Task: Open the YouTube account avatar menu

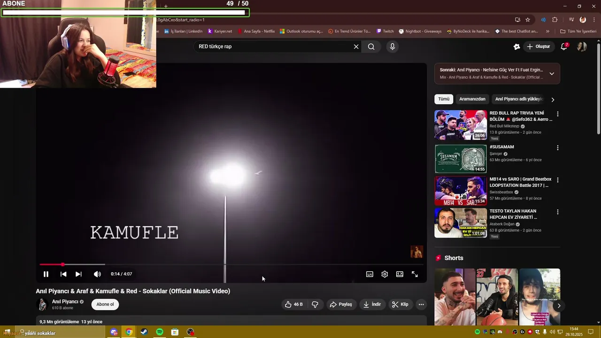Action: (582, 46)
